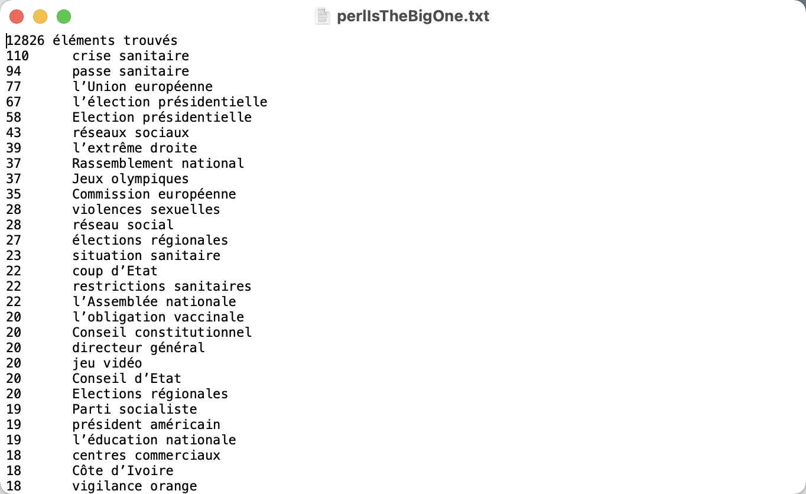This screenshot has height=494, width=806.
Task: Click the text 'crise sanitaire'
Action: coord(131,56)
